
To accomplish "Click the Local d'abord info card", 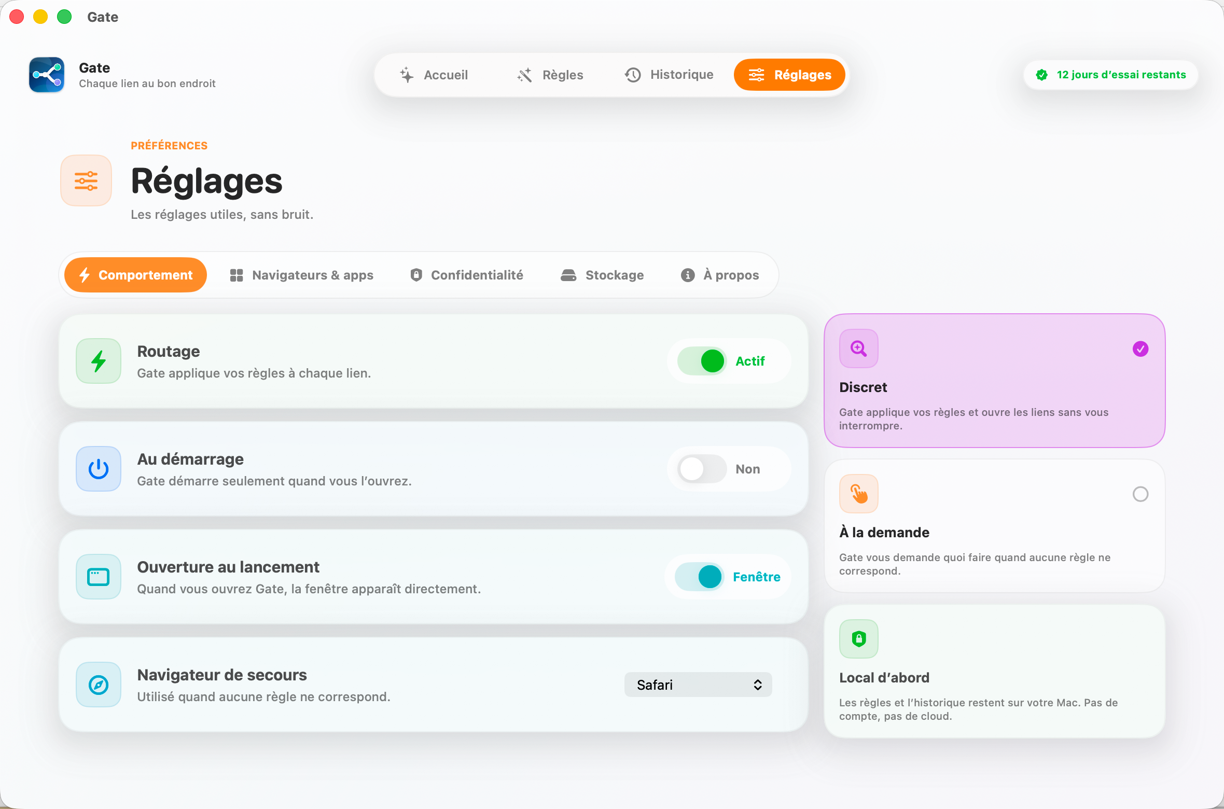I will (x=995, y=671).
